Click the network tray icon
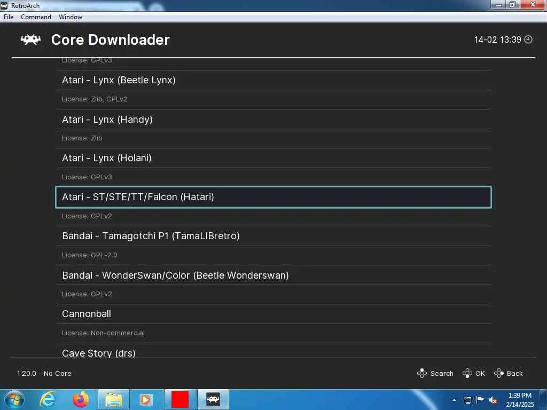Image resolution: width=547 pixels, height=410 pixels. 467,400
